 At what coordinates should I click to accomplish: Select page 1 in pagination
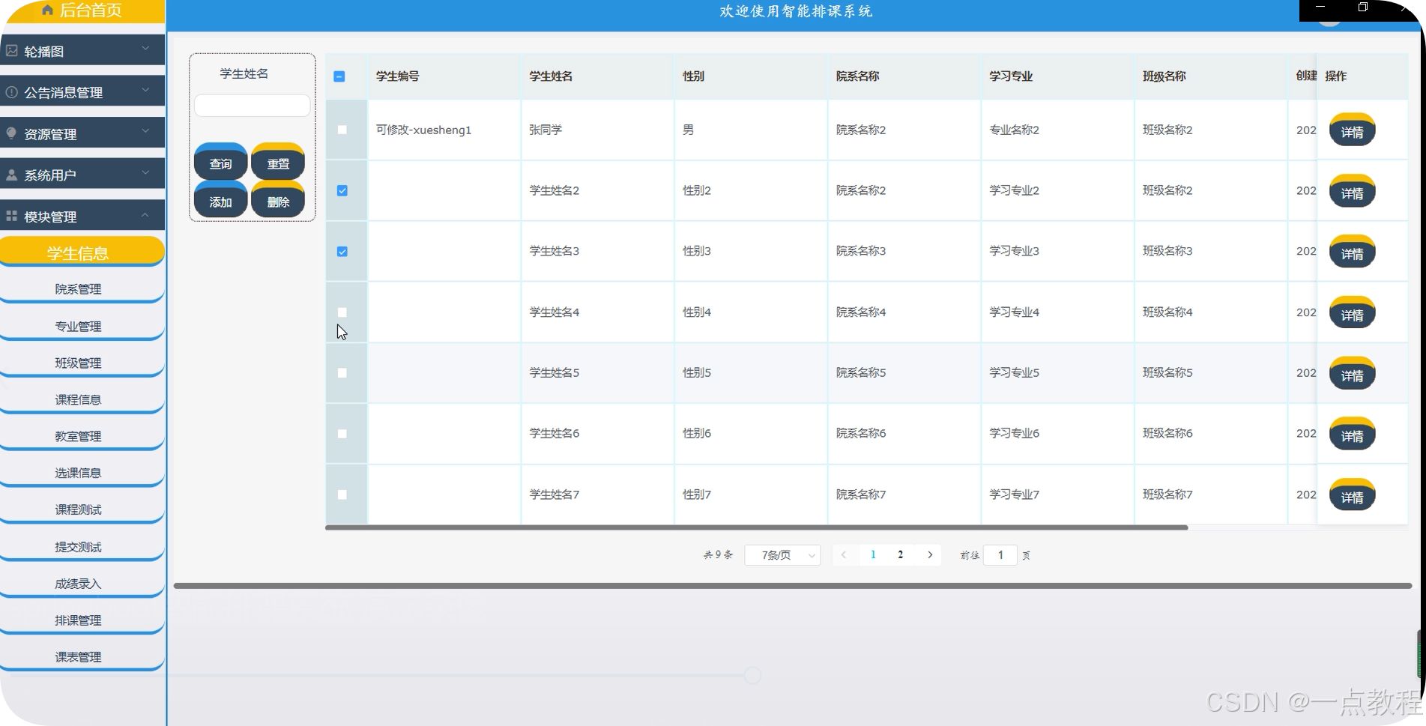point(873,555)
